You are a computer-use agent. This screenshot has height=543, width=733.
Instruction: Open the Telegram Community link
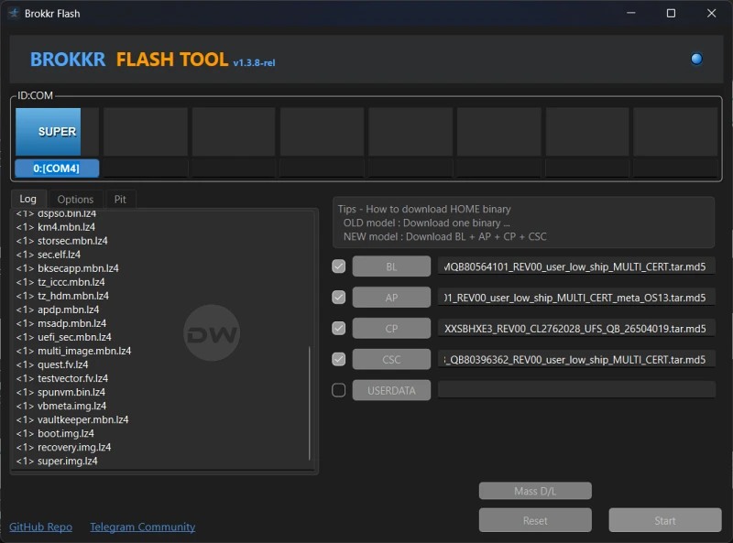[142, 527]
